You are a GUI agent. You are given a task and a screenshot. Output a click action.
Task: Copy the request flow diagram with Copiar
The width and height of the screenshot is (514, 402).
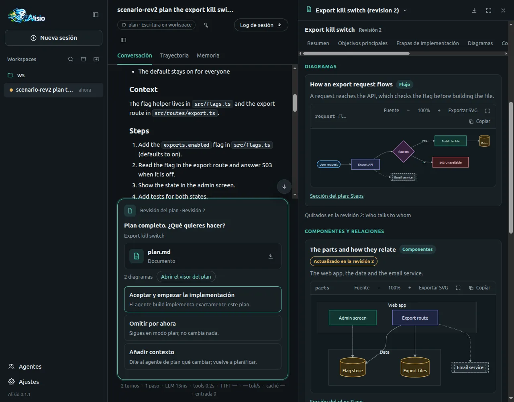coord(479,121)
